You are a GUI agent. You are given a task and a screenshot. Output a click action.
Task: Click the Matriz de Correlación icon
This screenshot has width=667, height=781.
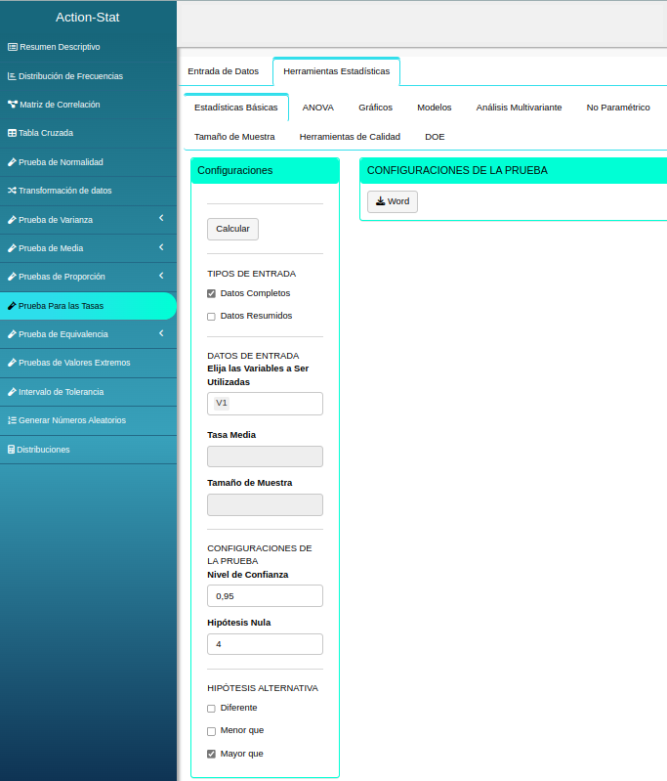12,105
